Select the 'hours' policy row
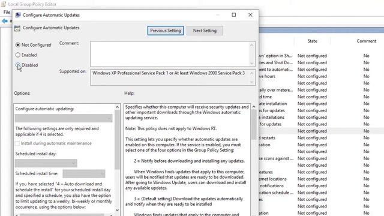 click(x=322, y=76)
